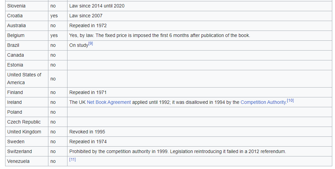Click the Belgium fixed price description text
335x169 pixels.
click(159, 36)
